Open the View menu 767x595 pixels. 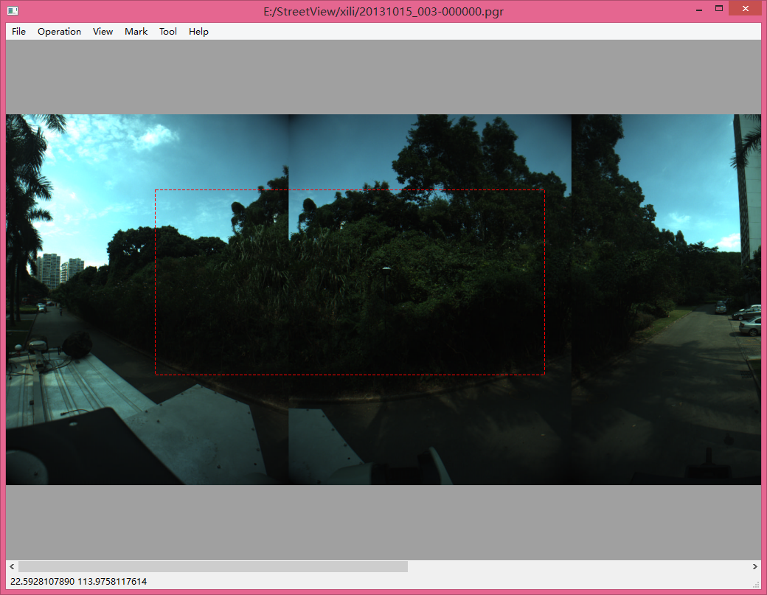103,31
